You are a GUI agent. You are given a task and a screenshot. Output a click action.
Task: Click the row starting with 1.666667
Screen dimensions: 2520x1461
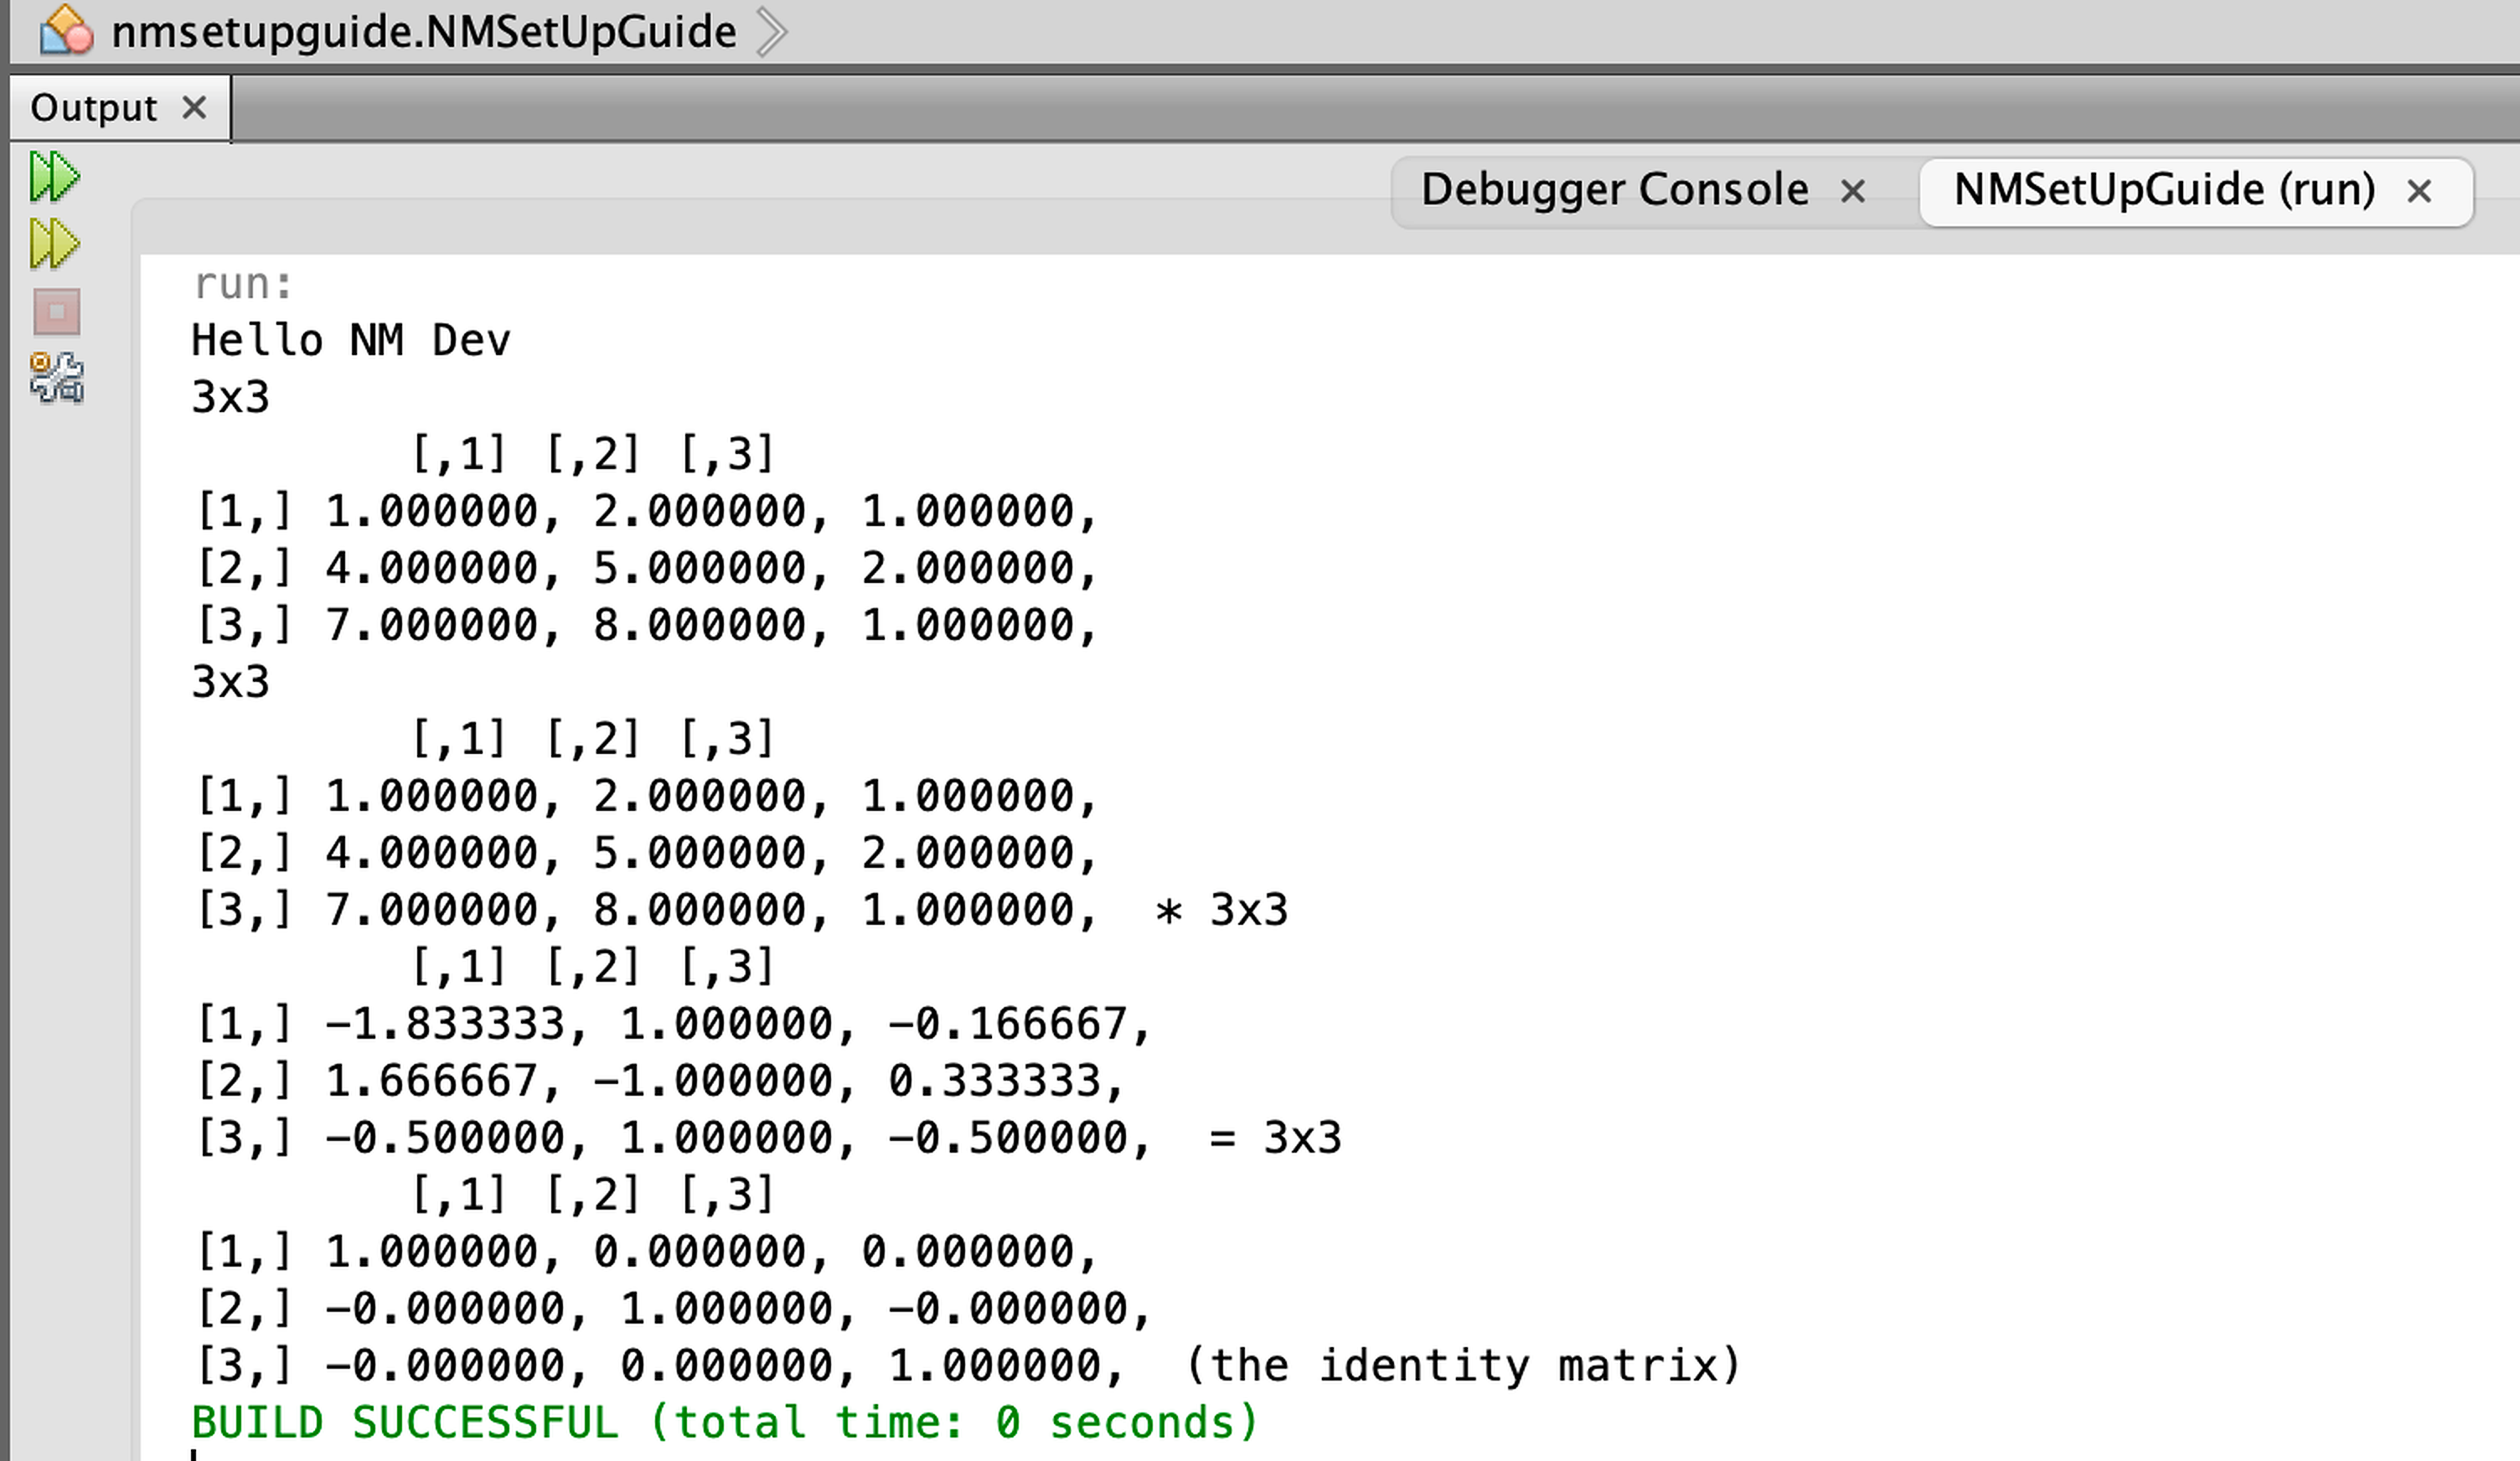pyautogui.click(x=660, y=1082)
